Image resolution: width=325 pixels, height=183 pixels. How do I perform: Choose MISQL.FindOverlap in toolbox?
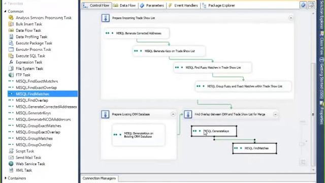coord(32,100)
